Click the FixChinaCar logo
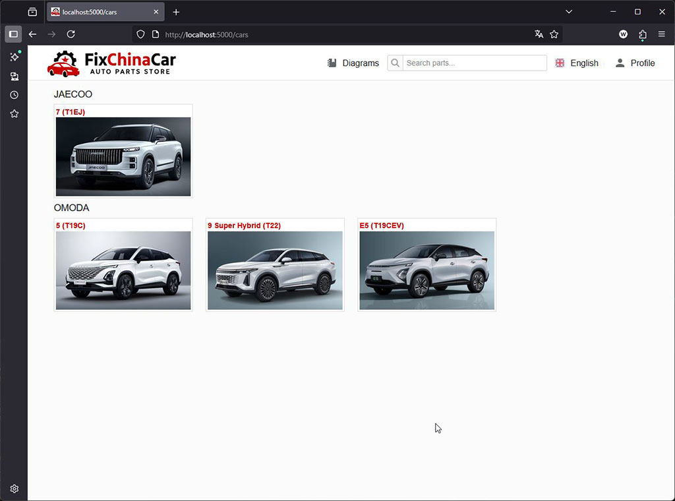Viewport: 675px width, 501px height. click(x=111, y=63)
